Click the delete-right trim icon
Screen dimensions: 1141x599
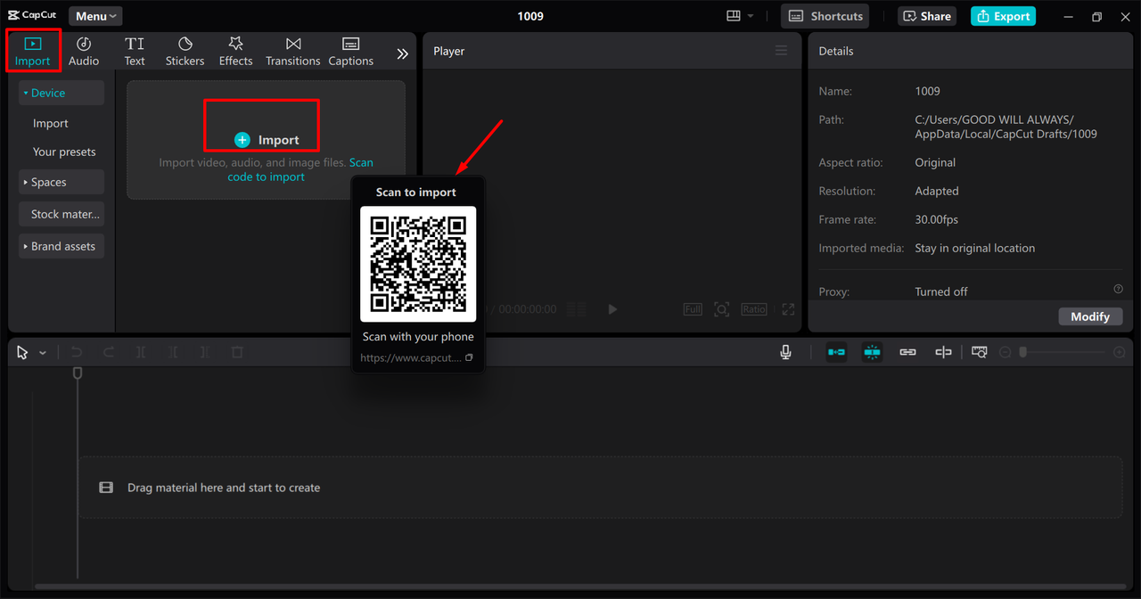point(205,353)
